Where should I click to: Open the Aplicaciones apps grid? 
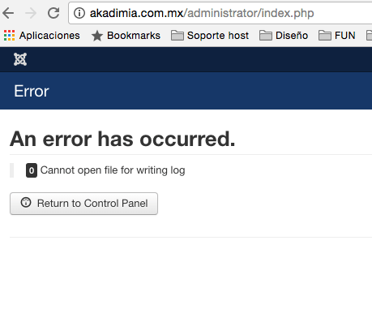click(9, 36)
